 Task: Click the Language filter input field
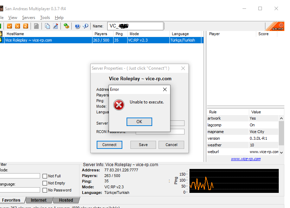click(x=20, y=190)
